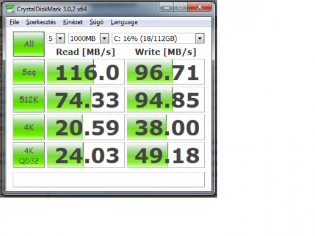
Task: Minimize the CrystalDiskMark window
Action: [x=167, y=8]
